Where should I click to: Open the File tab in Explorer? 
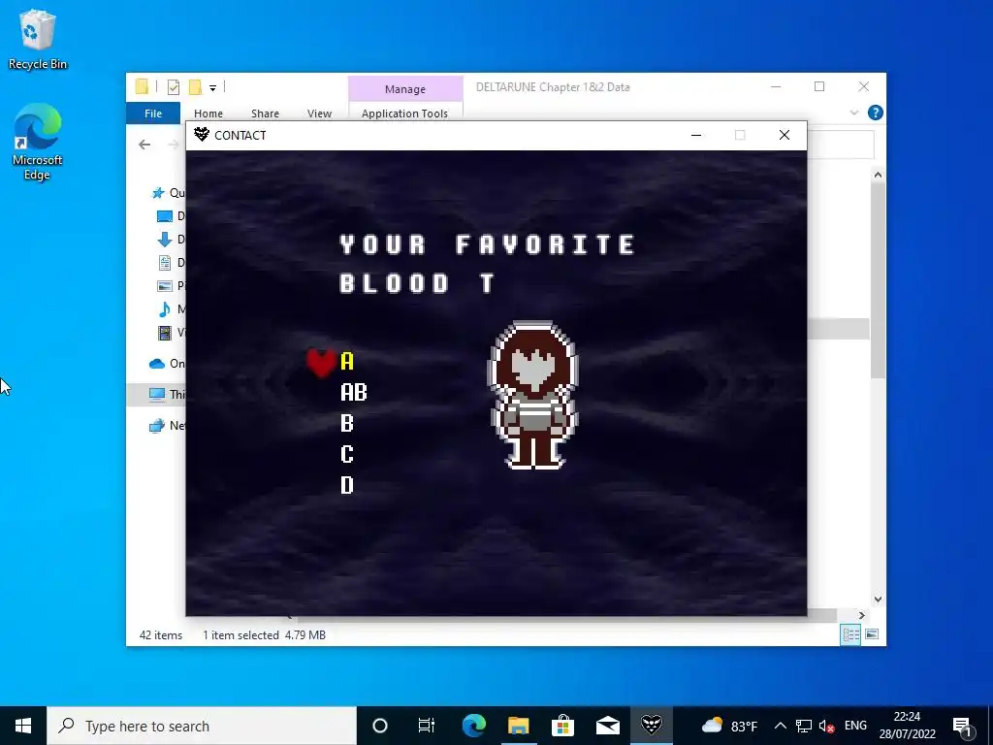pos(153,113)
